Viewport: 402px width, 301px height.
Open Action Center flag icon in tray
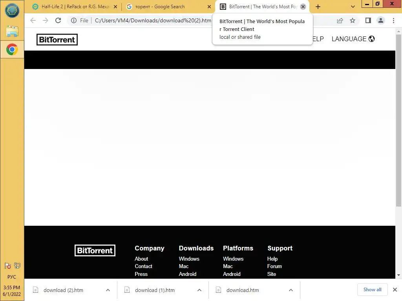pyautogui.click(x=8, y=266)
